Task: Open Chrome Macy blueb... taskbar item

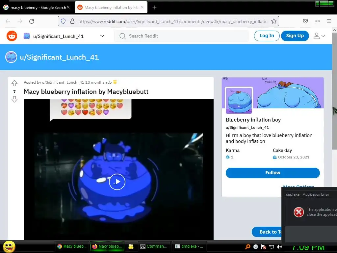Action: tap(72, 246)
